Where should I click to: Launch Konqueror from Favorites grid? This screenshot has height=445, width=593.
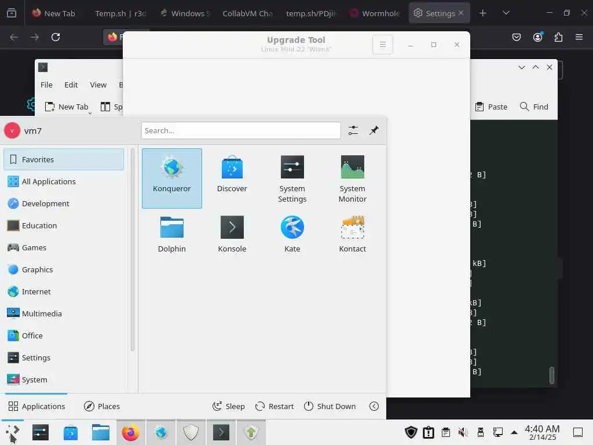171,178
